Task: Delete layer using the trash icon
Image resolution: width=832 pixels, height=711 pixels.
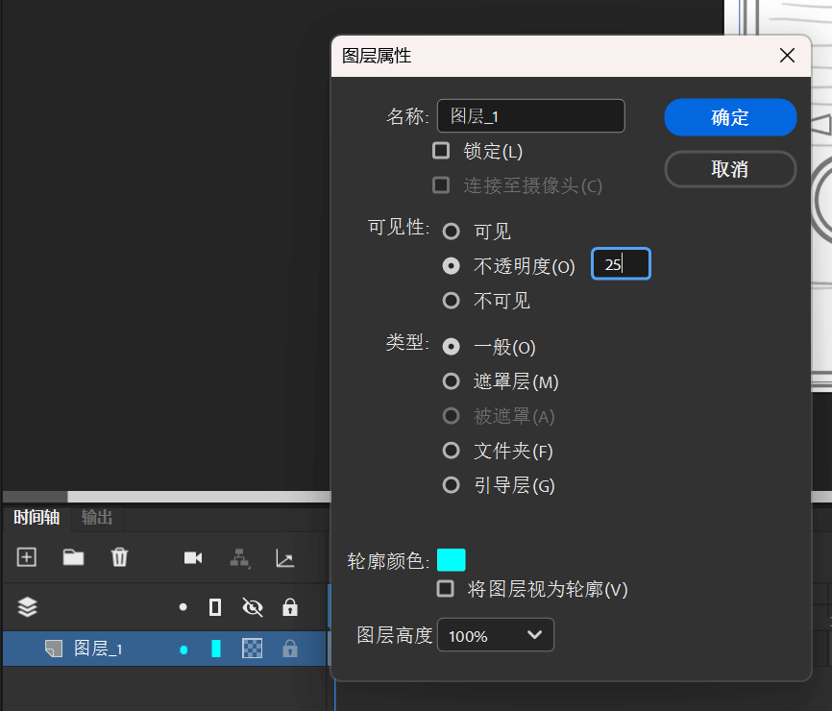Action: [x=119, y=557]
